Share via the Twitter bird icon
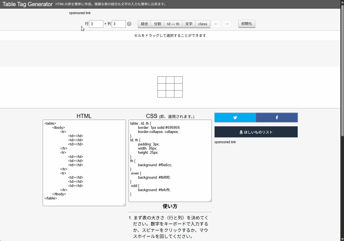 (235, 117)
